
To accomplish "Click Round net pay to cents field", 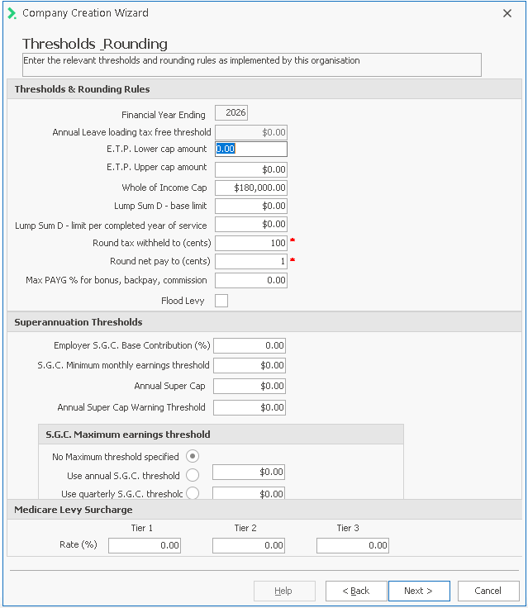I will click(x=251, y=261).
